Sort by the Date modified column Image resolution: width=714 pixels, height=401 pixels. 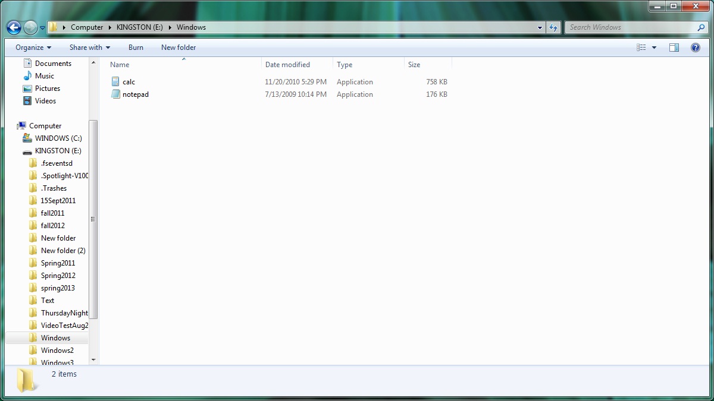287,65
